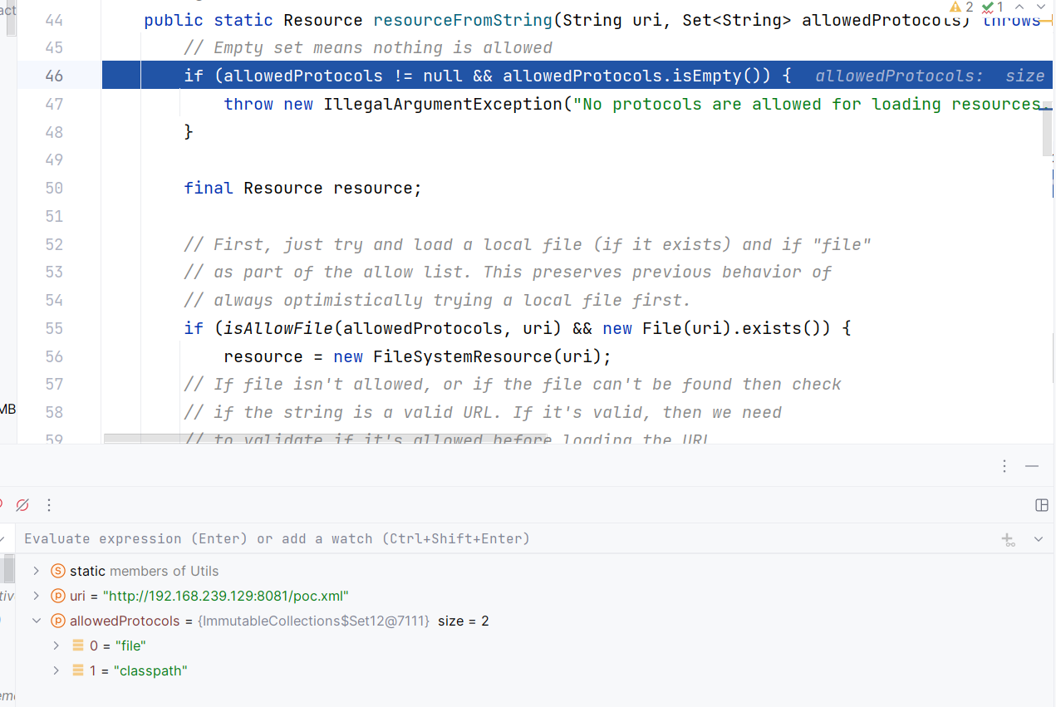Open debugger toolbar more-actions menu
The height and width of the screenshot is (707, 1056).
[x=49, y=504]
